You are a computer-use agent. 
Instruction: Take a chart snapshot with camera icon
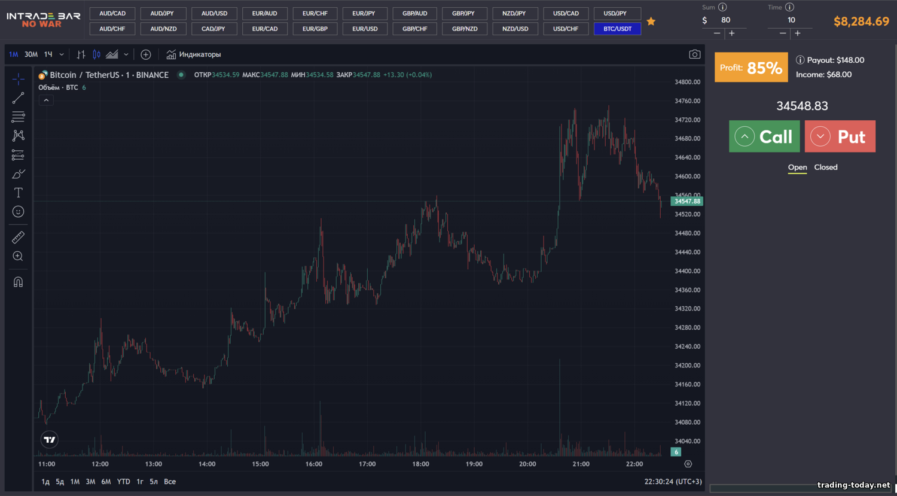coord(694,54)
